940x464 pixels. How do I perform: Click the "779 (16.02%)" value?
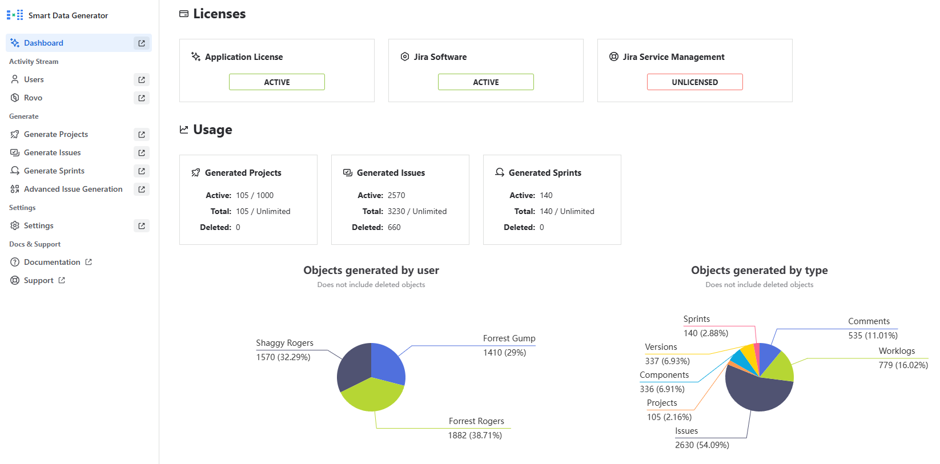[x=903, y=365]
